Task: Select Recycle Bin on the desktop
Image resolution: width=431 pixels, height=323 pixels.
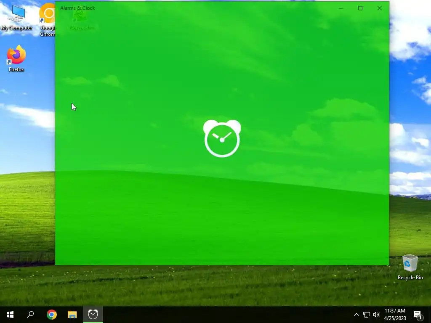Action: 410,267
